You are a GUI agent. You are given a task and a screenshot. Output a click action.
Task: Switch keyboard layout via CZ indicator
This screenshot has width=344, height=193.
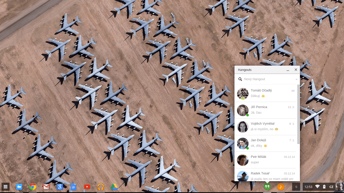coord(331,187)
